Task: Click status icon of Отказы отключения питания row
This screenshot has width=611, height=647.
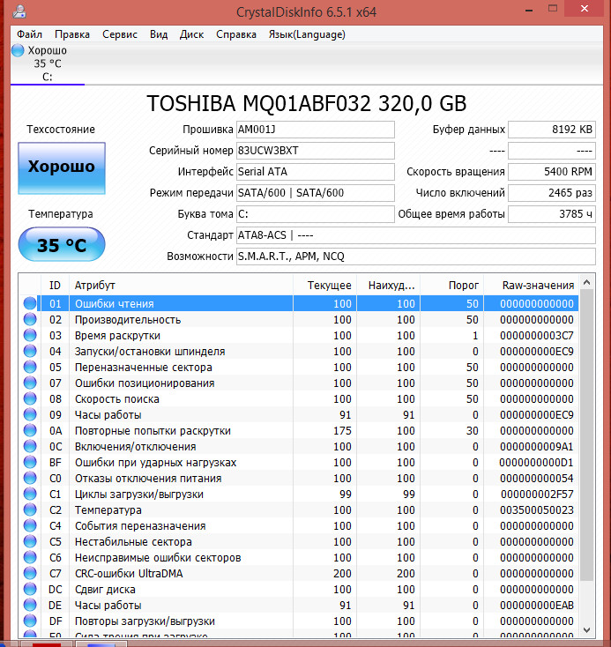Action: click(30, 478)
